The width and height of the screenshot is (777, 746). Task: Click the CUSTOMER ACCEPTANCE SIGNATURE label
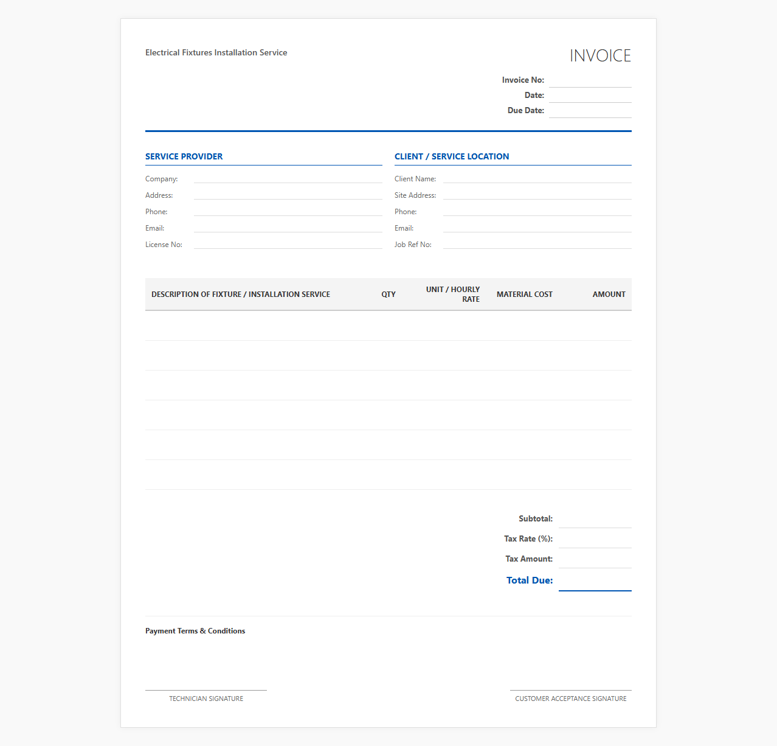pyautogui.click(x=571, y=699)
